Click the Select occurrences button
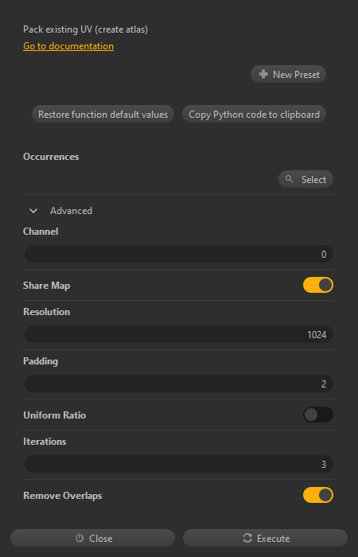Screen dimensions: 358x557 tap(305, 179)
